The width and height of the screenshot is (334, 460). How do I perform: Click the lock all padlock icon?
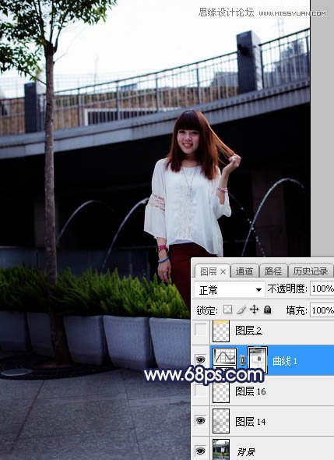[x=267, y=310]
